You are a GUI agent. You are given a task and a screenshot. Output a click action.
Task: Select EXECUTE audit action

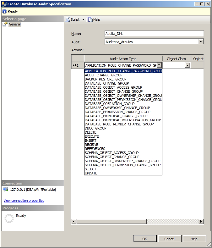pyautogui.click(x=123, y=137)
